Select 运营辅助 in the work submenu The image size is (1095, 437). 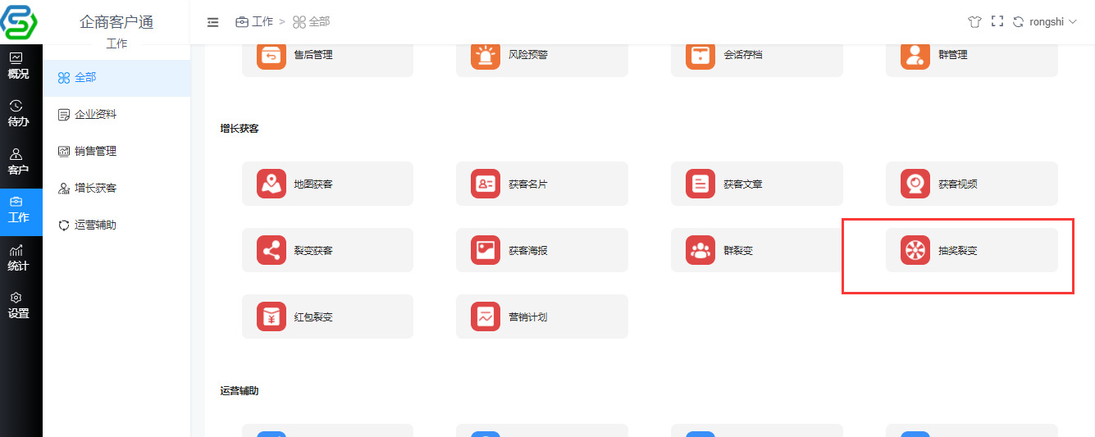click(116, 225)
